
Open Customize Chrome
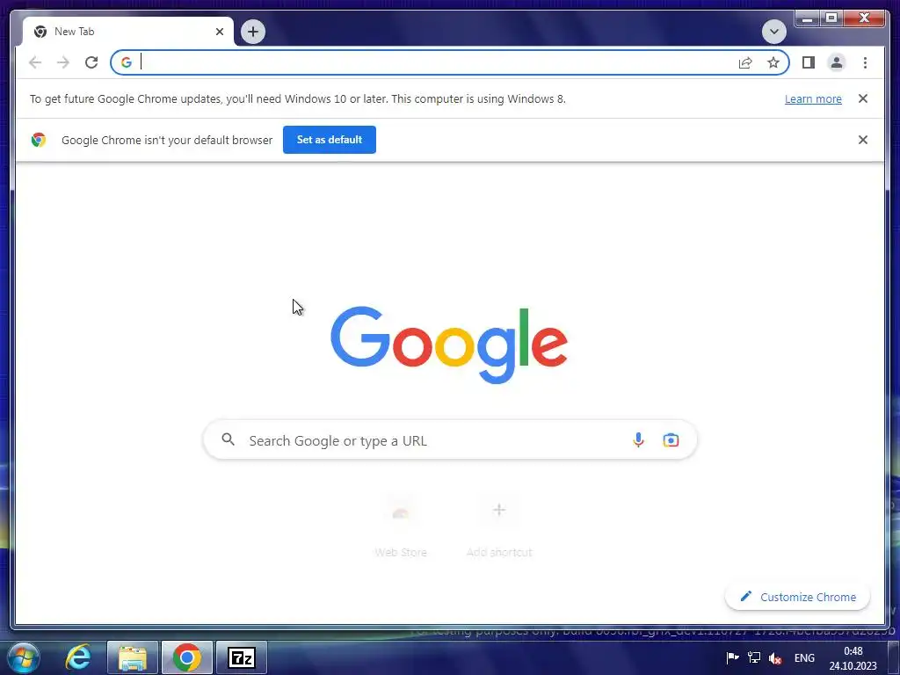[x=798, y=597]
